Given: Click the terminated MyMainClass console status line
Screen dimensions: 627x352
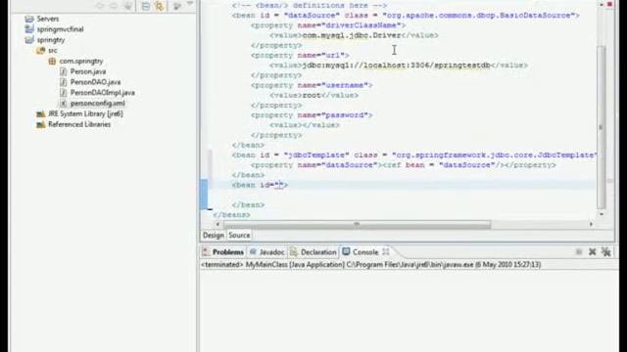Looking at the screenshot, I should pyautogui.click(x=371, y=265).
